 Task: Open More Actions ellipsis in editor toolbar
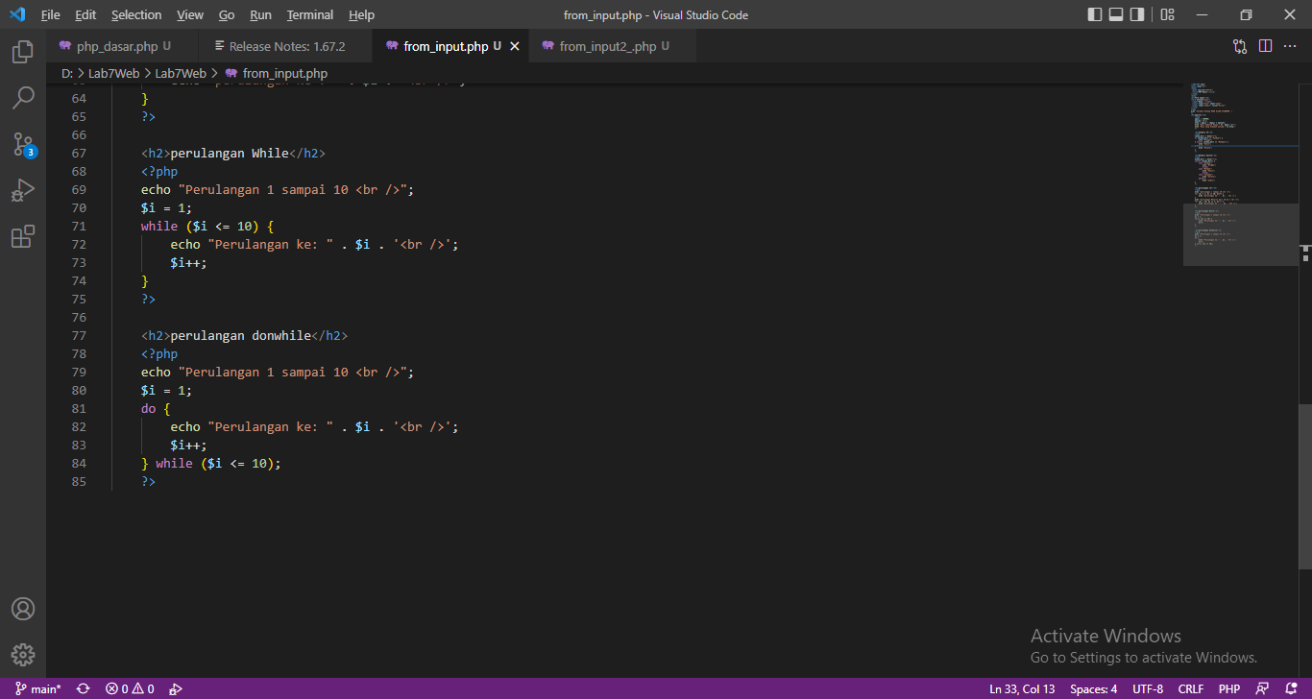click(1290, 46)
